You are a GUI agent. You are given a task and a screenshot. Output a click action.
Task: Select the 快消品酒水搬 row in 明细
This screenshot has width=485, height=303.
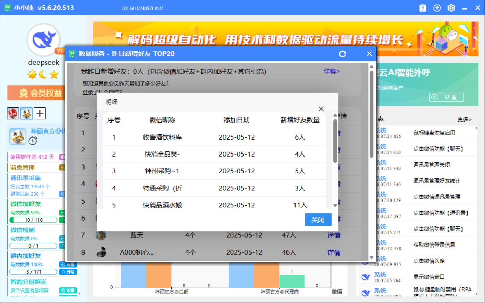[214, 203]
